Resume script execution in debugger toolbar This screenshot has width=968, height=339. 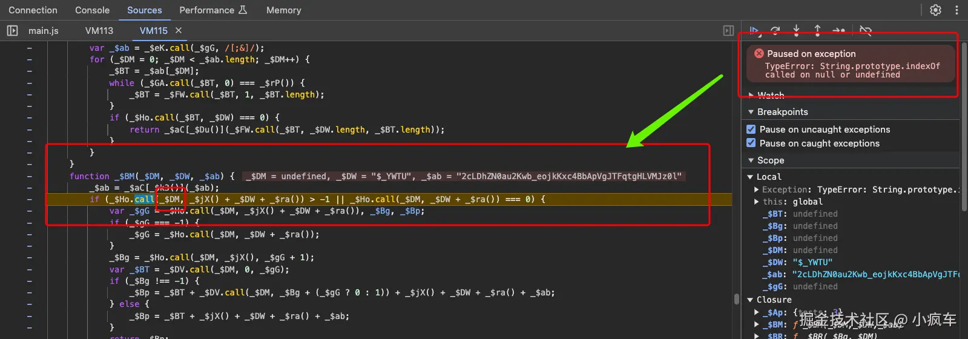[754, 30]
